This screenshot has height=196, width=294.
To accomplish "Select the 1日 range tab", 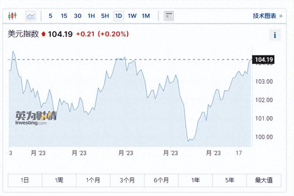I will pyautogui.click(x=25, y=180).
